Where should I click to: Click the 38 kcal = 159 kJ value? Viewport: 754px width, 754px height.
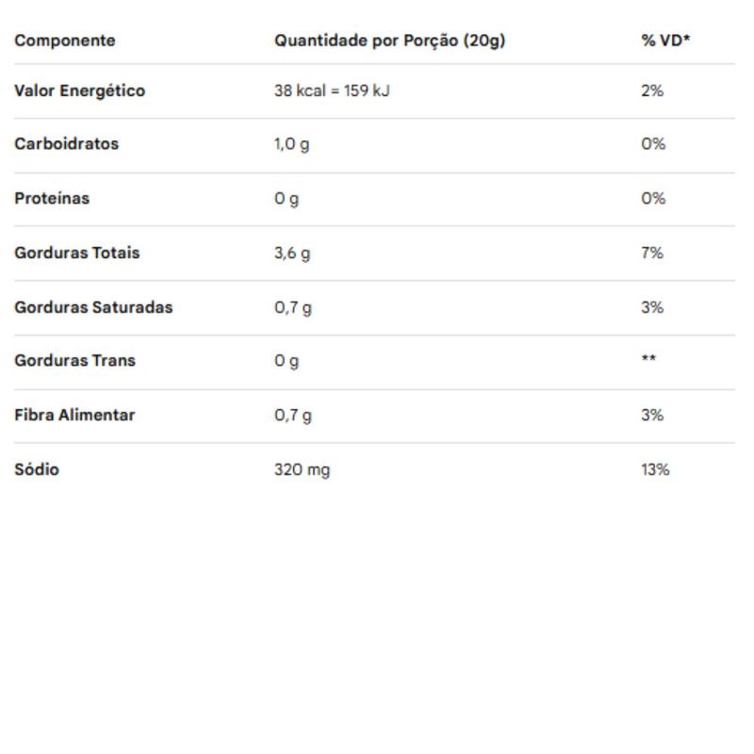tap(332, 90)
